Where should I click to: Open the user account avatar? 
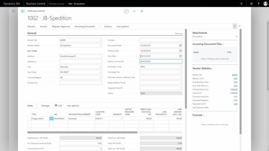click(x=265, y=4)
